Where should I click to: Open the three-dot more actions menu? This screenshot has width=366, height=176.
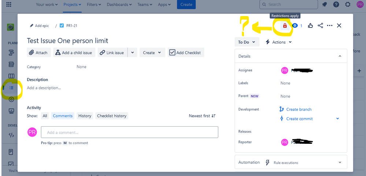(x=330, y=26)
